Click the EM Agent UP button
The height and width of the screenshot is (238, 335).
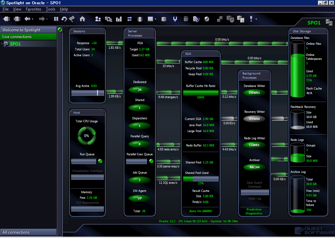point(139,198)
